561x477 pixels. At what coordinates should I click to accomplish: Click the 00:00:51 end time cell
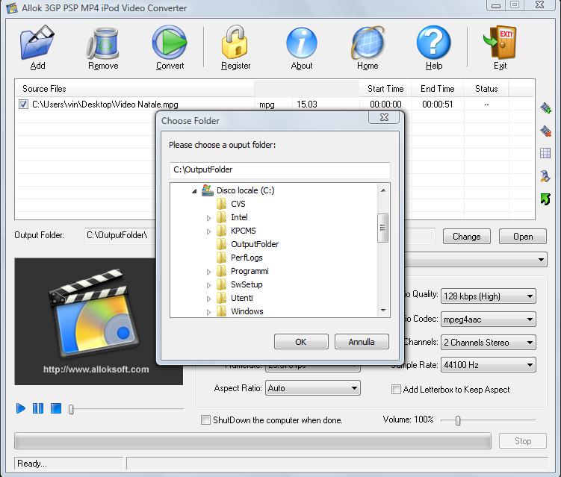coord(437,105)
